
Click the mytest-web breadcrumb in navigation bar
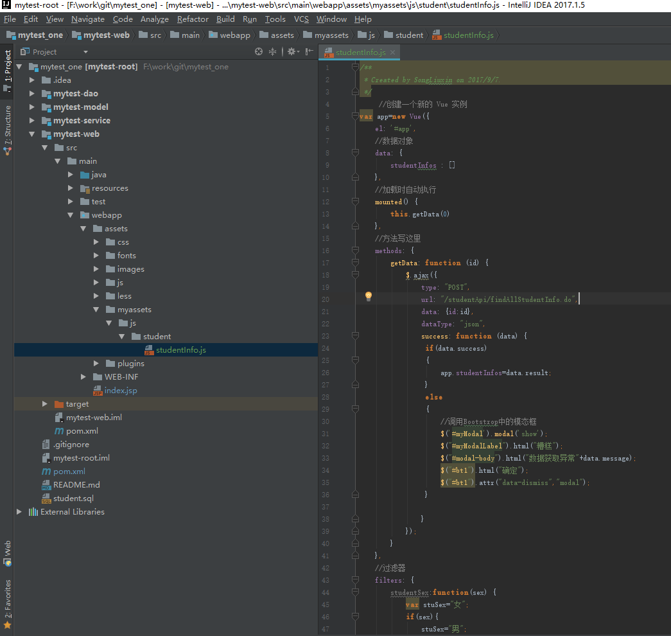106,35
